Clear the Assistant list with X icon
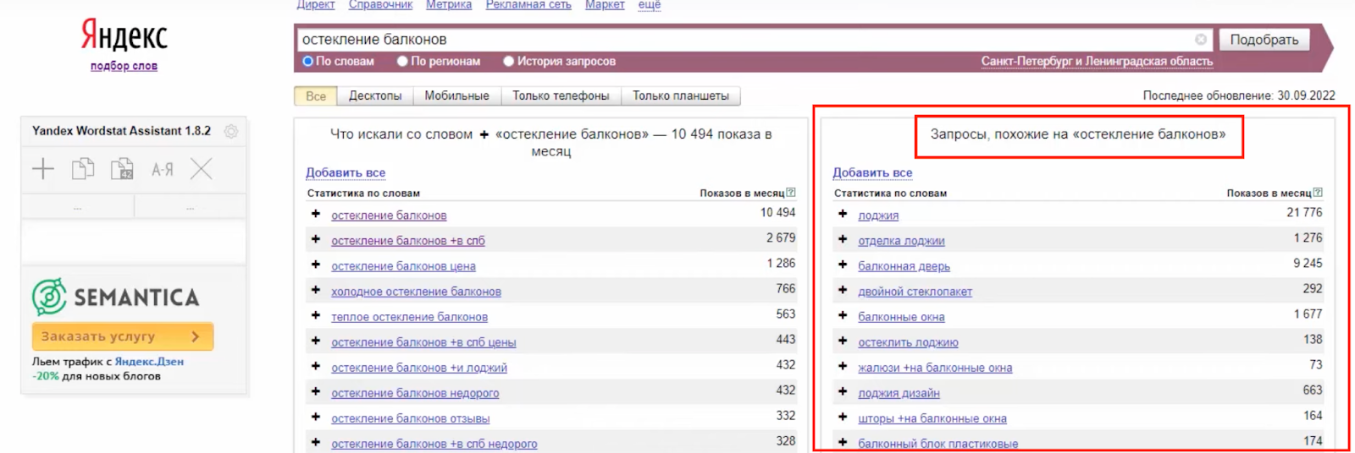1355x453 pixels. (x=201, y=169)
